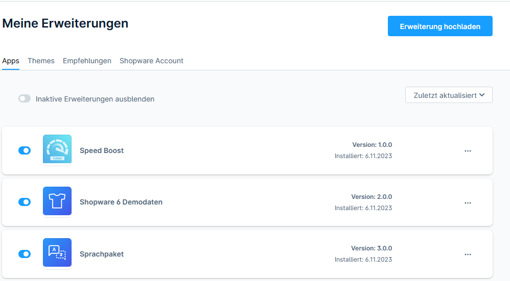Open the three-dot menu for Shopware 6 Demodaten

pyautogui.click(x=468, y=202)
